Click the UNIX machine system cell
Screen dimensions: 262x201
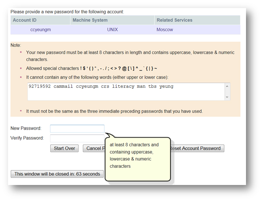(113, 30)
